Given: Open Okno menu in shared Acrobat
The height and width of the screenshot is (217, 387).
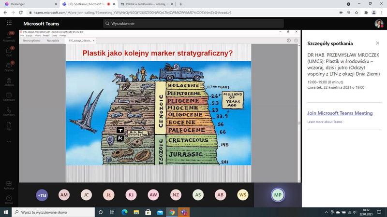Looking at the screenshot, I should 54,36.
